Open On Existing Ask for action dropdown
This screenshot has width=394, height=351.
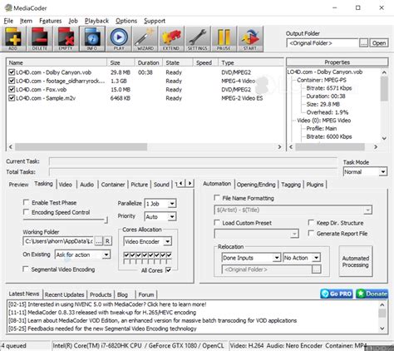coord(83,255)
